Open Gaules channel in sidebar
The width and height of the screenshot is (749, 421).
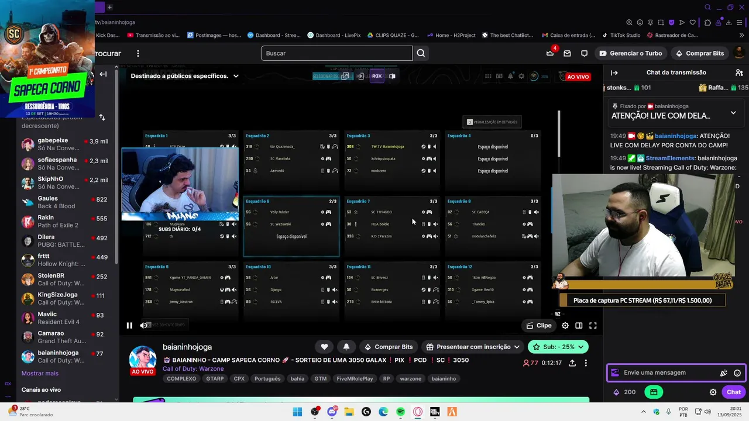coord(65,202)
